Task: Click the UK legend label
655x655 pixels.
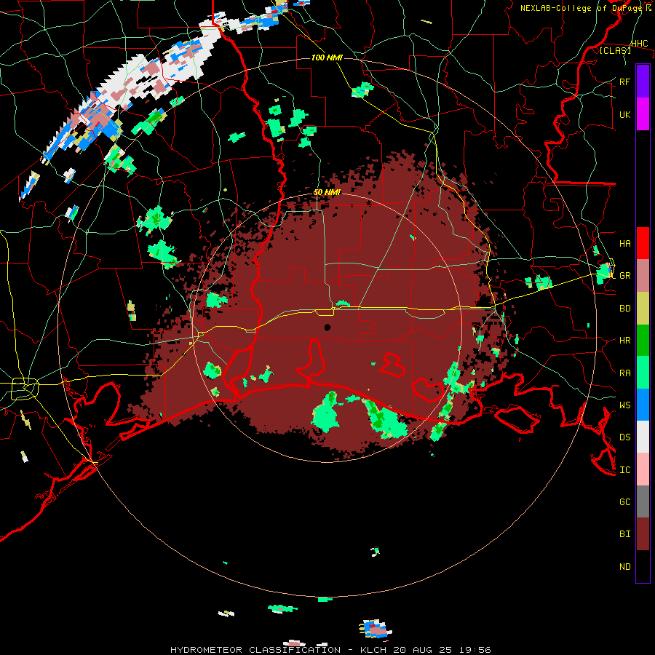Action: click(625, 114)
